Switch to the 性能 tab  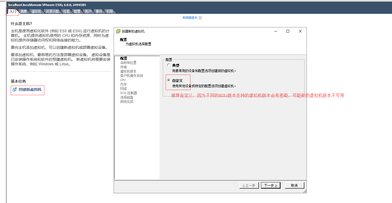66,11
